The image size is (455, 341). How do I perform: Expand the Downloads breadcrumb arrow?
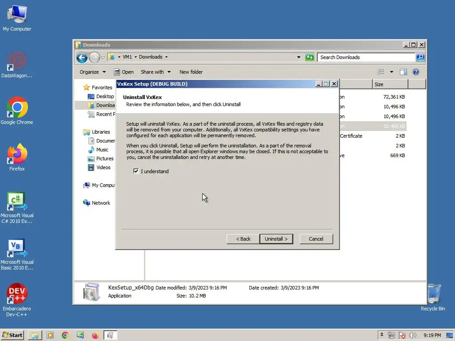tap(166, 57)
